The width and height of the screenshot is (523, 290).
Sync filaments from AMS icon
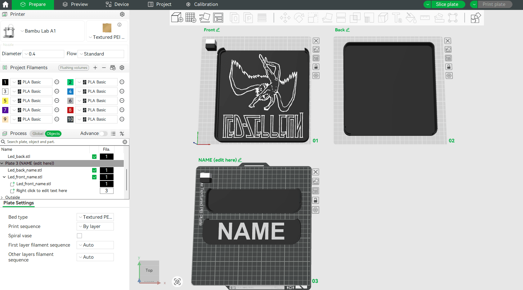(x=113, y=68)
